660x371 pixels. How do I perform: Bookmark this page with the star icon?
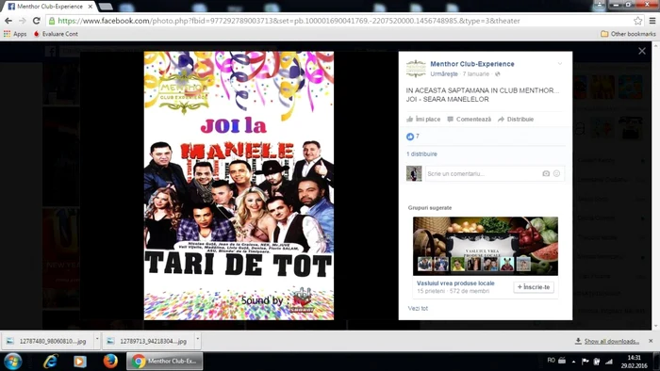638,21
